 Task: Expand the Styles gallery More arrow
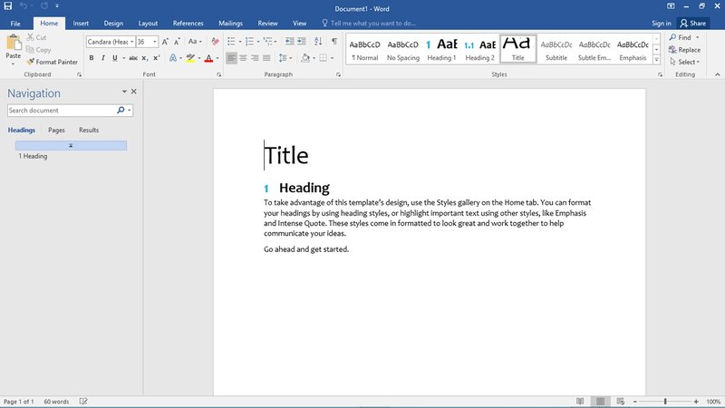pos(658,58)
